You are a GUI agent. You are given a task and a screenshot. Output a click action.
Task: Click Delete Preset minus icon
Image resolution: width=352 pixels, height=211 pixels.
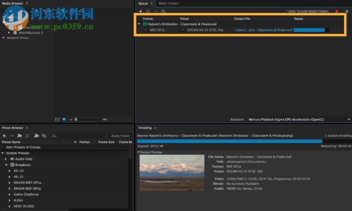12,136
